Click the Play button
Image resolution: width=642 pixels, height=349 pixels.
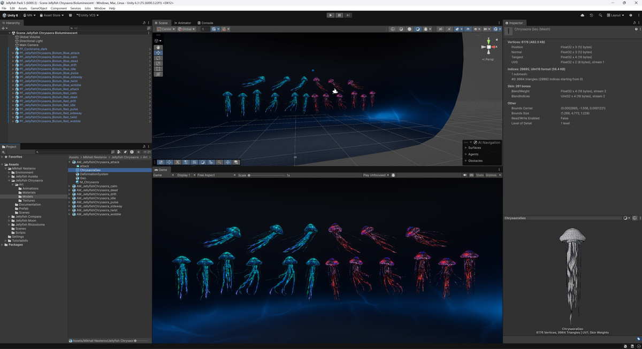click(x=331, y=15)
